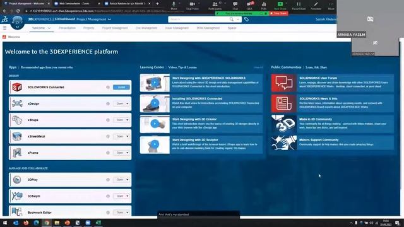Image resolution: width=404 pixels, height=227 pixels.
Task: Switch to the Project Managment tab
Action: pyautogui.click(x=115, y=28)
